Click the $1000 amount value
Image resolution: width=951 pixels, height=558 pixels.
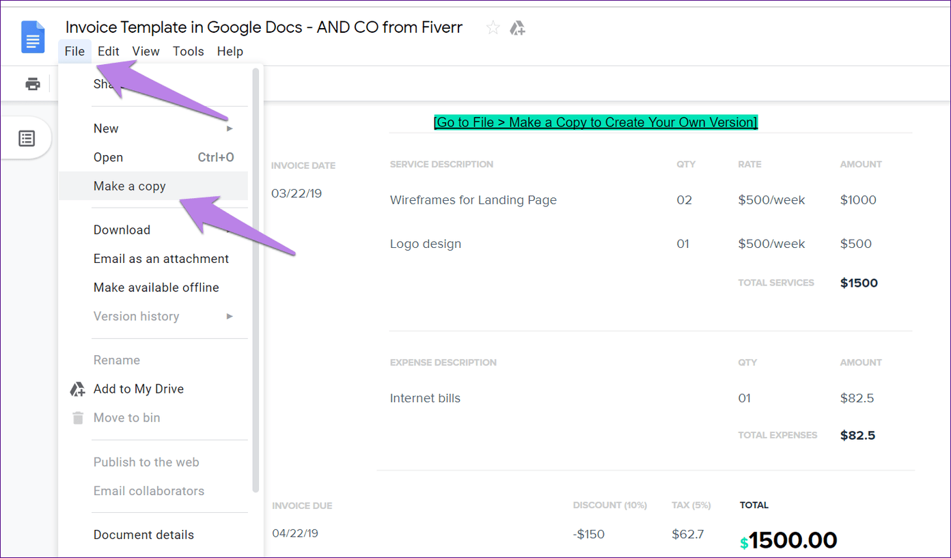[x=858, y=200]
